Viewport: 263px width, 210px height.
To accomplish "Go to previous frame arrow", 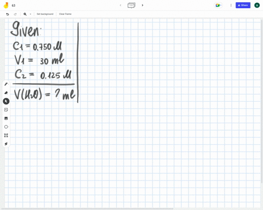I will (x=121, y=5).
